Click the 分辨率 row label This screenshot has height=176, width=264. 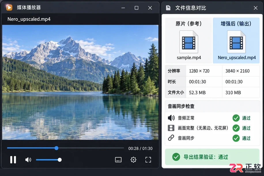pos(174,71)
